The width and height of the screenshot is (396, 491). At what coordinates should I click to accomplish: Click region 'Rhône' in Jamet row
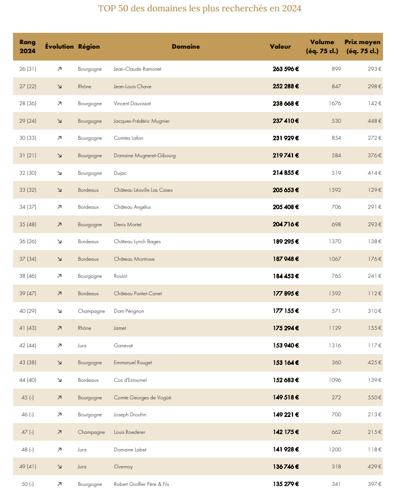[84, 328]
